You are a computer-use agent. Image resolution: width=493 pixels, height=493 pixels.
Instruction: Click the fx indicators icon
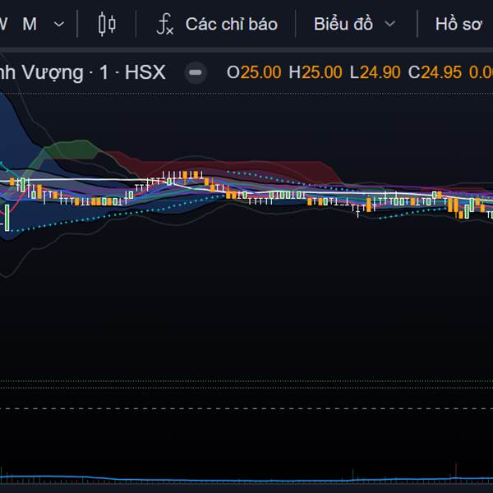[x=165, y=24]
